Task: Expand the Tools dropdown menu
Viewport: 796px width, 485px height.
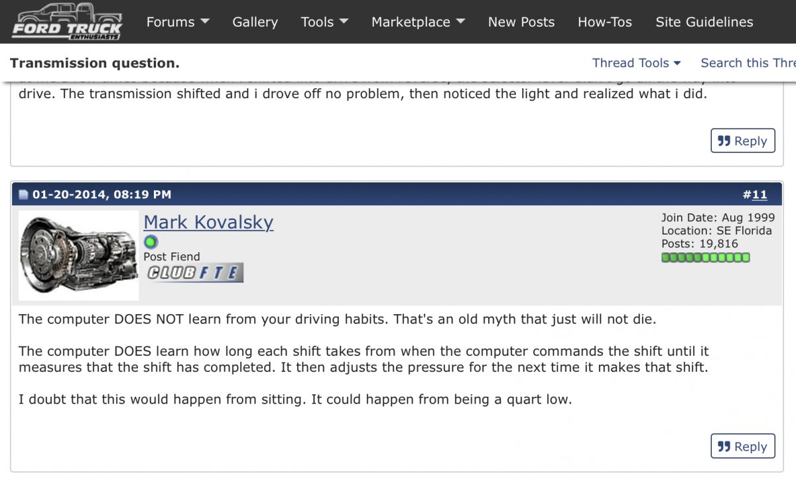Action: coord(324,22)
